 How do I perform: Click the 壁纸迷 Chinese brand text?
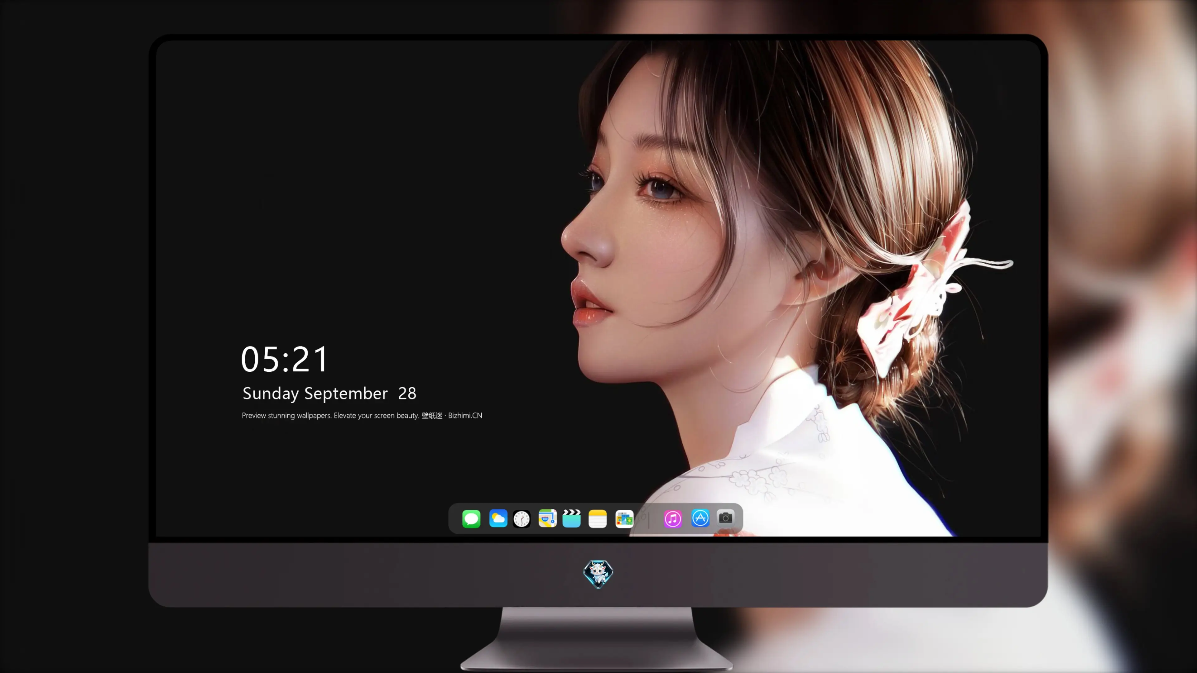click(432, 416)
